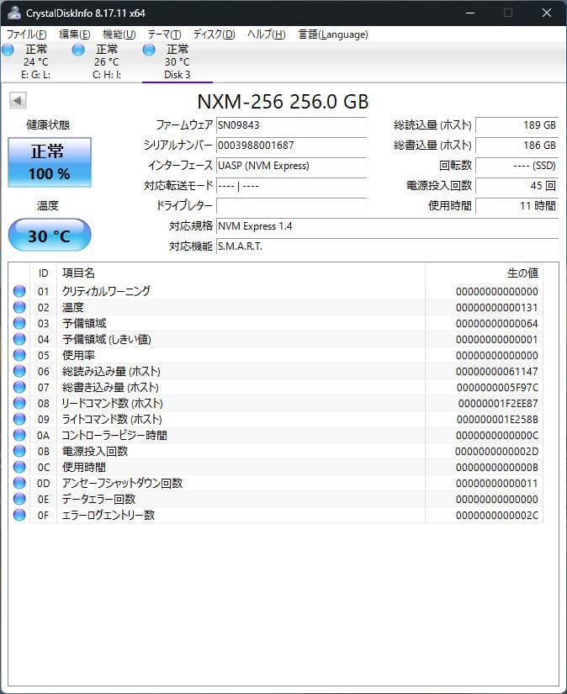Click status orb for 0F エラーログエントリー数
Image resolution: width=567 pixels, height=694 pixels.
pos(19,515)
